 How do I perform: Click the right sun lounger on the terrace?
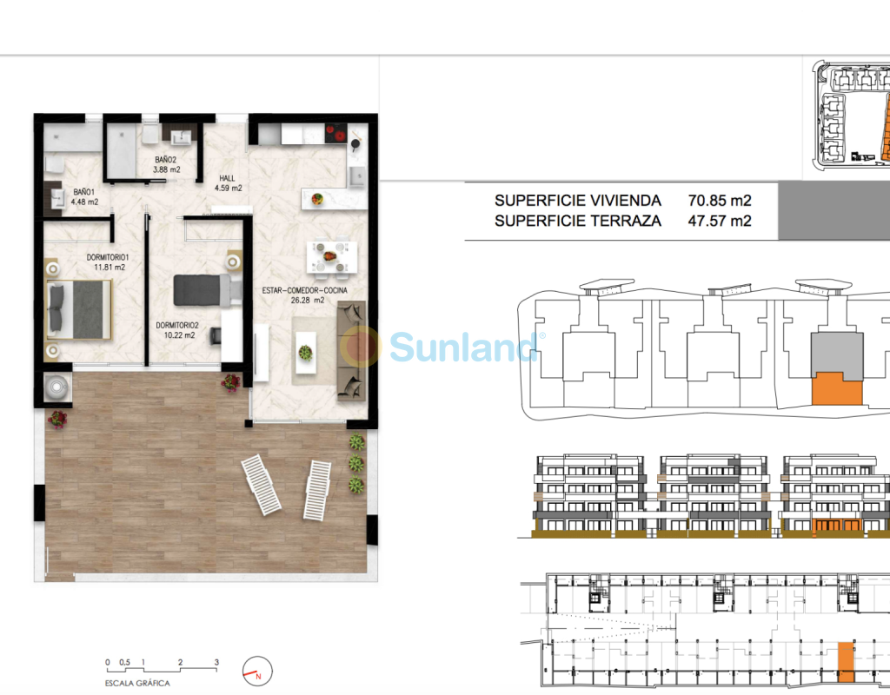tap(317, 490)
